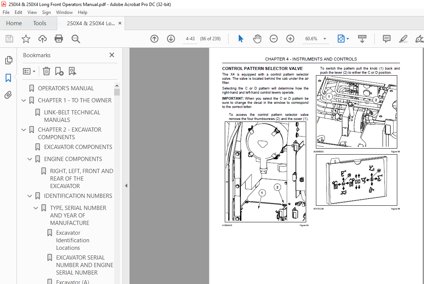Viewport: 424px width, 284px height.
Task: Create a new bookmark
Action: click(x=59, y=71)
